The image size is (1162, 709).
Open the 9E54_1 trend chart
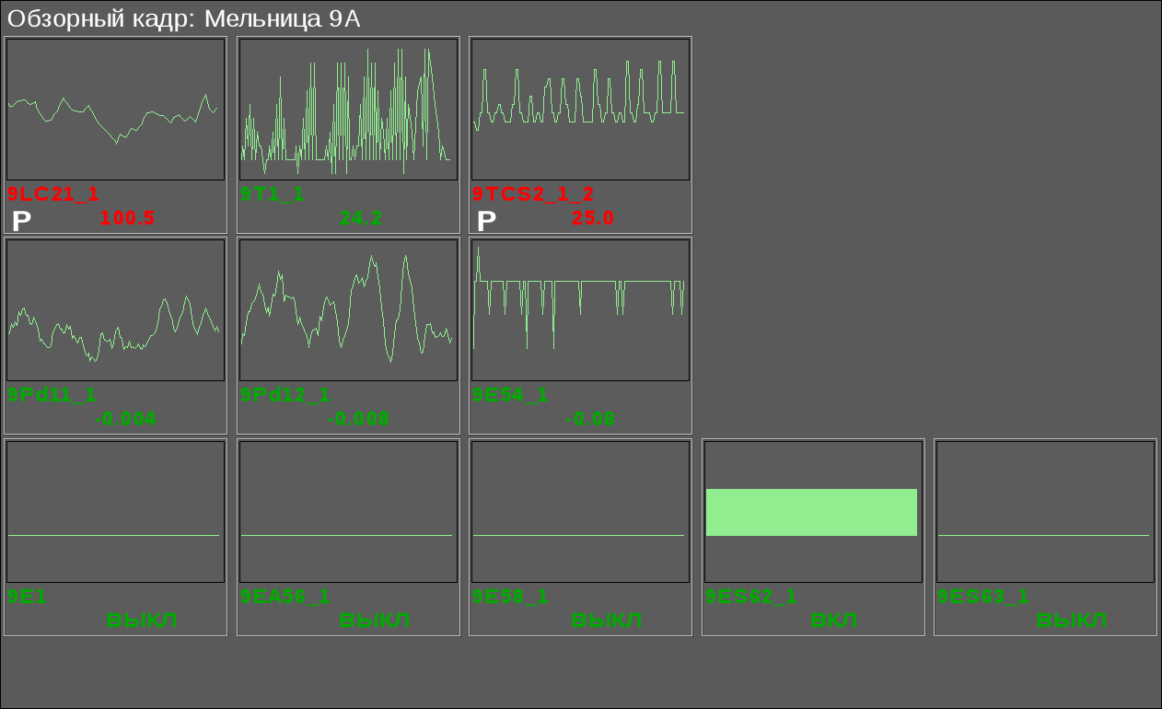[580, 310]
